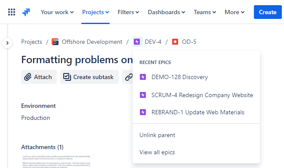Open the Filters dropdown
The width and height of the screenshot is (284, 168).
coord(128,12)
